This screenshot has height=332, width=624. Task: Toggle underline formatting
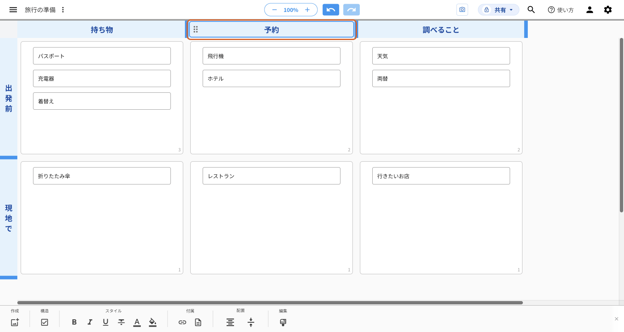point(106,322)
